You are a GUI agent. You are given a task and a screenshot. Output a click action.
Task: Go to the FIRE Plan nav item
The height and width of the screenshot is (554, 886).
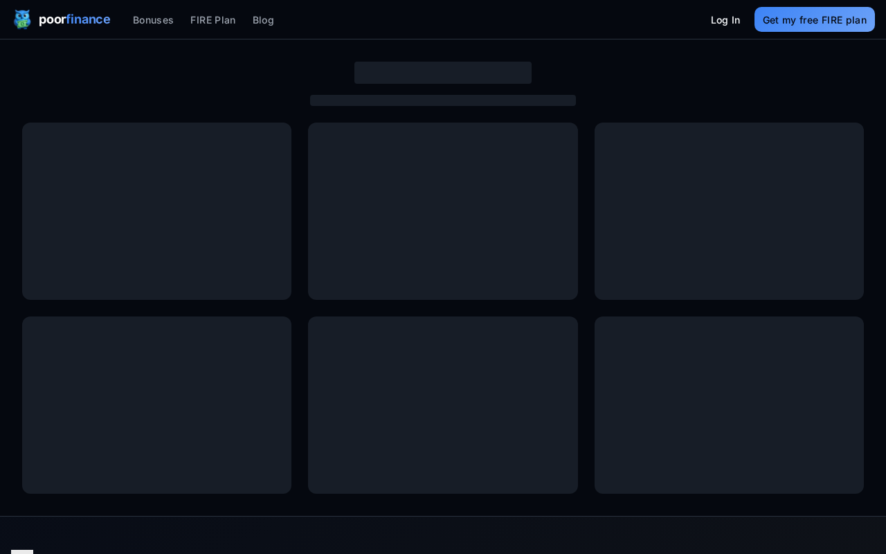click(x=213, y=20)
